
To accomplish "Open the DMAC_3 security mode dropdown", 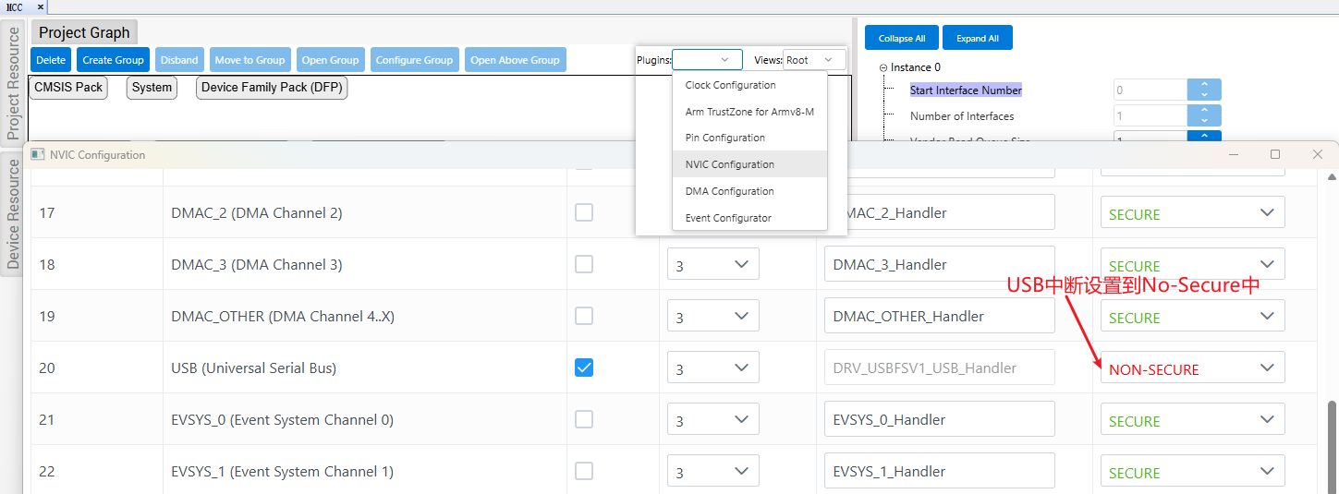I will tap(1192, 264).
